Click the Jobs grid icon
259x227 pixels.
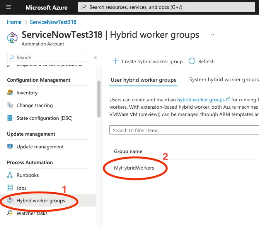[10, 187]
